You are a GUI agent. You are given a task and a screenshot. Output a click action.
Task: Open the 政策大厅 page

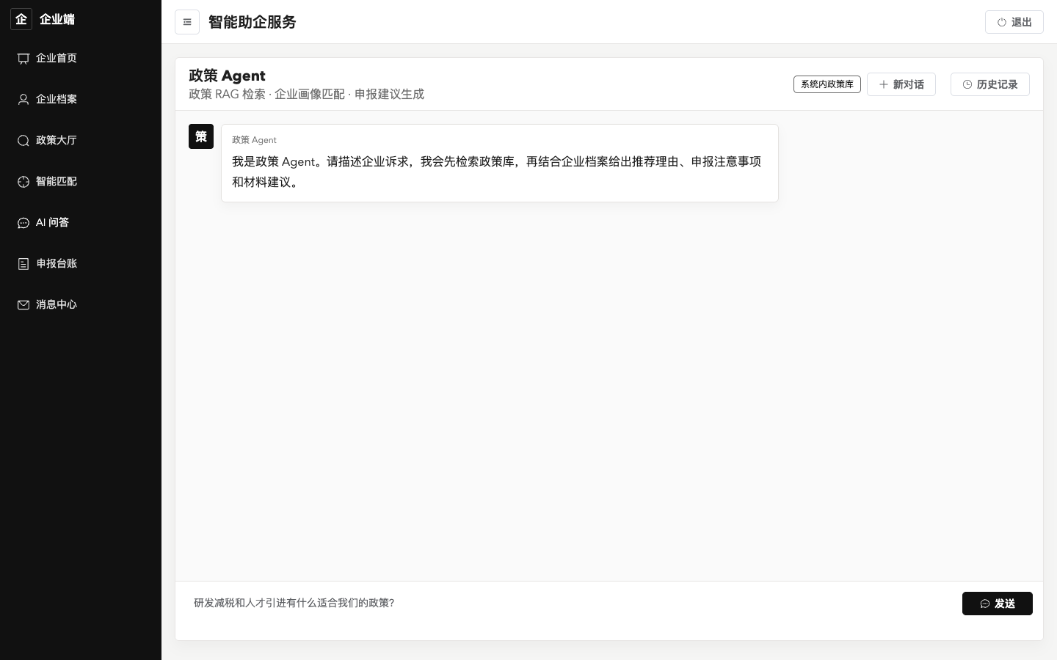[81, 141]
